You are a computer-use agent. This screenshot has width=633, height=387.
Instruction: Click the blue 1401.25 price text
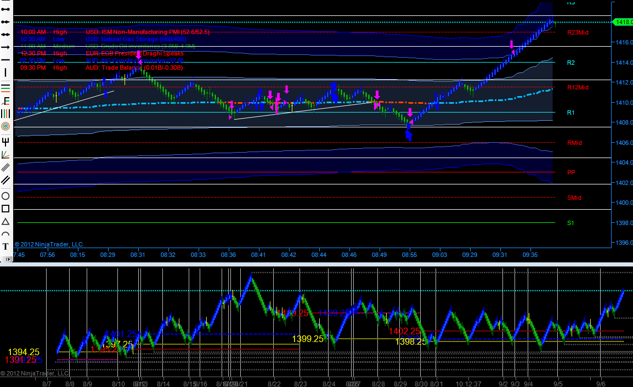coord(121,334)
